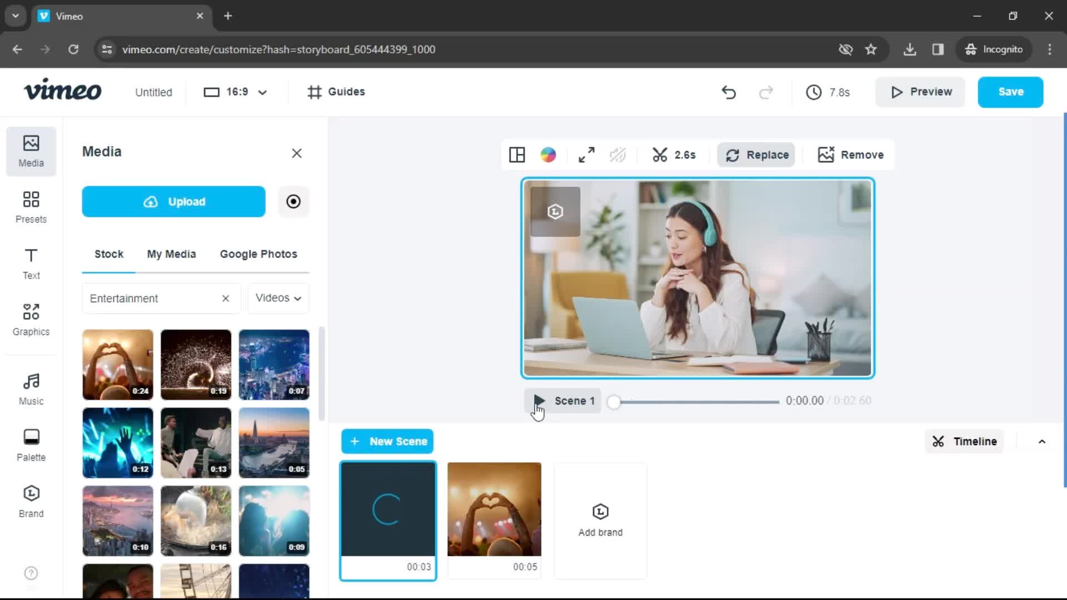This screenshot has height=600, width=1067.
Task: Open the Timeline view
Action: [964, 442]
